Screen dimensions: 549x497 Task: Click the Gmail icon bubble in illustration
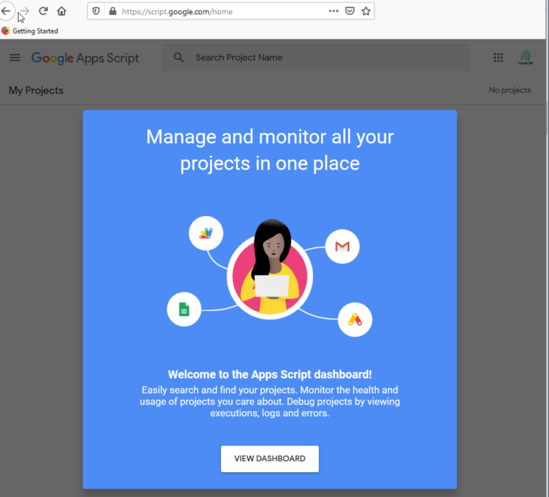(342, 247)
